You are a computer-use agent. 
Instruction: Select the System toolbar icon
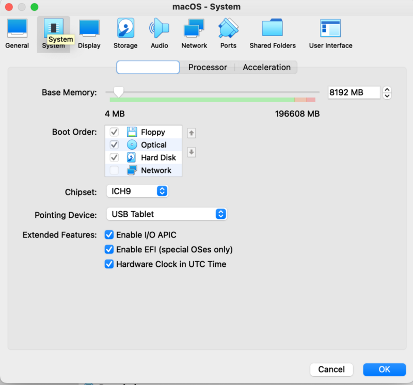tap(54, 34)
